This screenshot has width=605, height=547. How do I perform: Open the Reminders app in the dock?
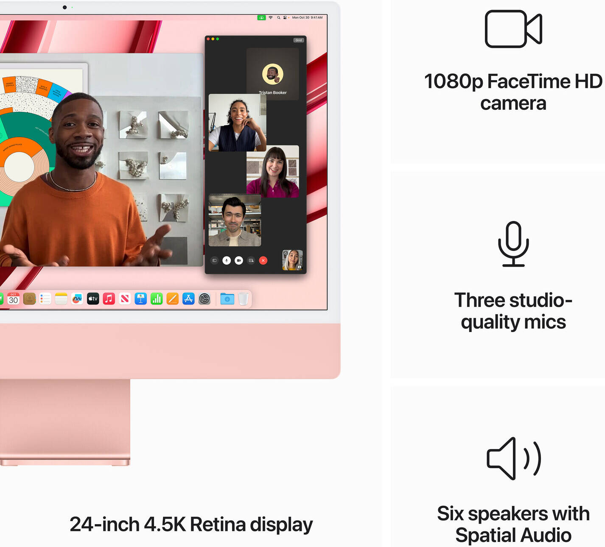click(45, 299)
